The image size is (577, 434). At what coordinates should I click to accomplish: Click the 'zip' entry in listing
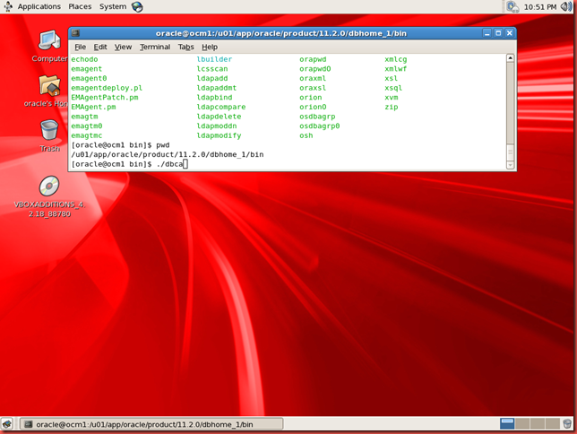point(392,107)
